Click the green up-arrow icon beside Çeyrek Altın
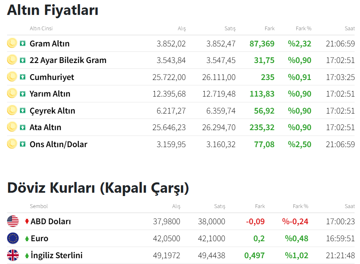This screenshot has width=360, height=264. (23, 111)
